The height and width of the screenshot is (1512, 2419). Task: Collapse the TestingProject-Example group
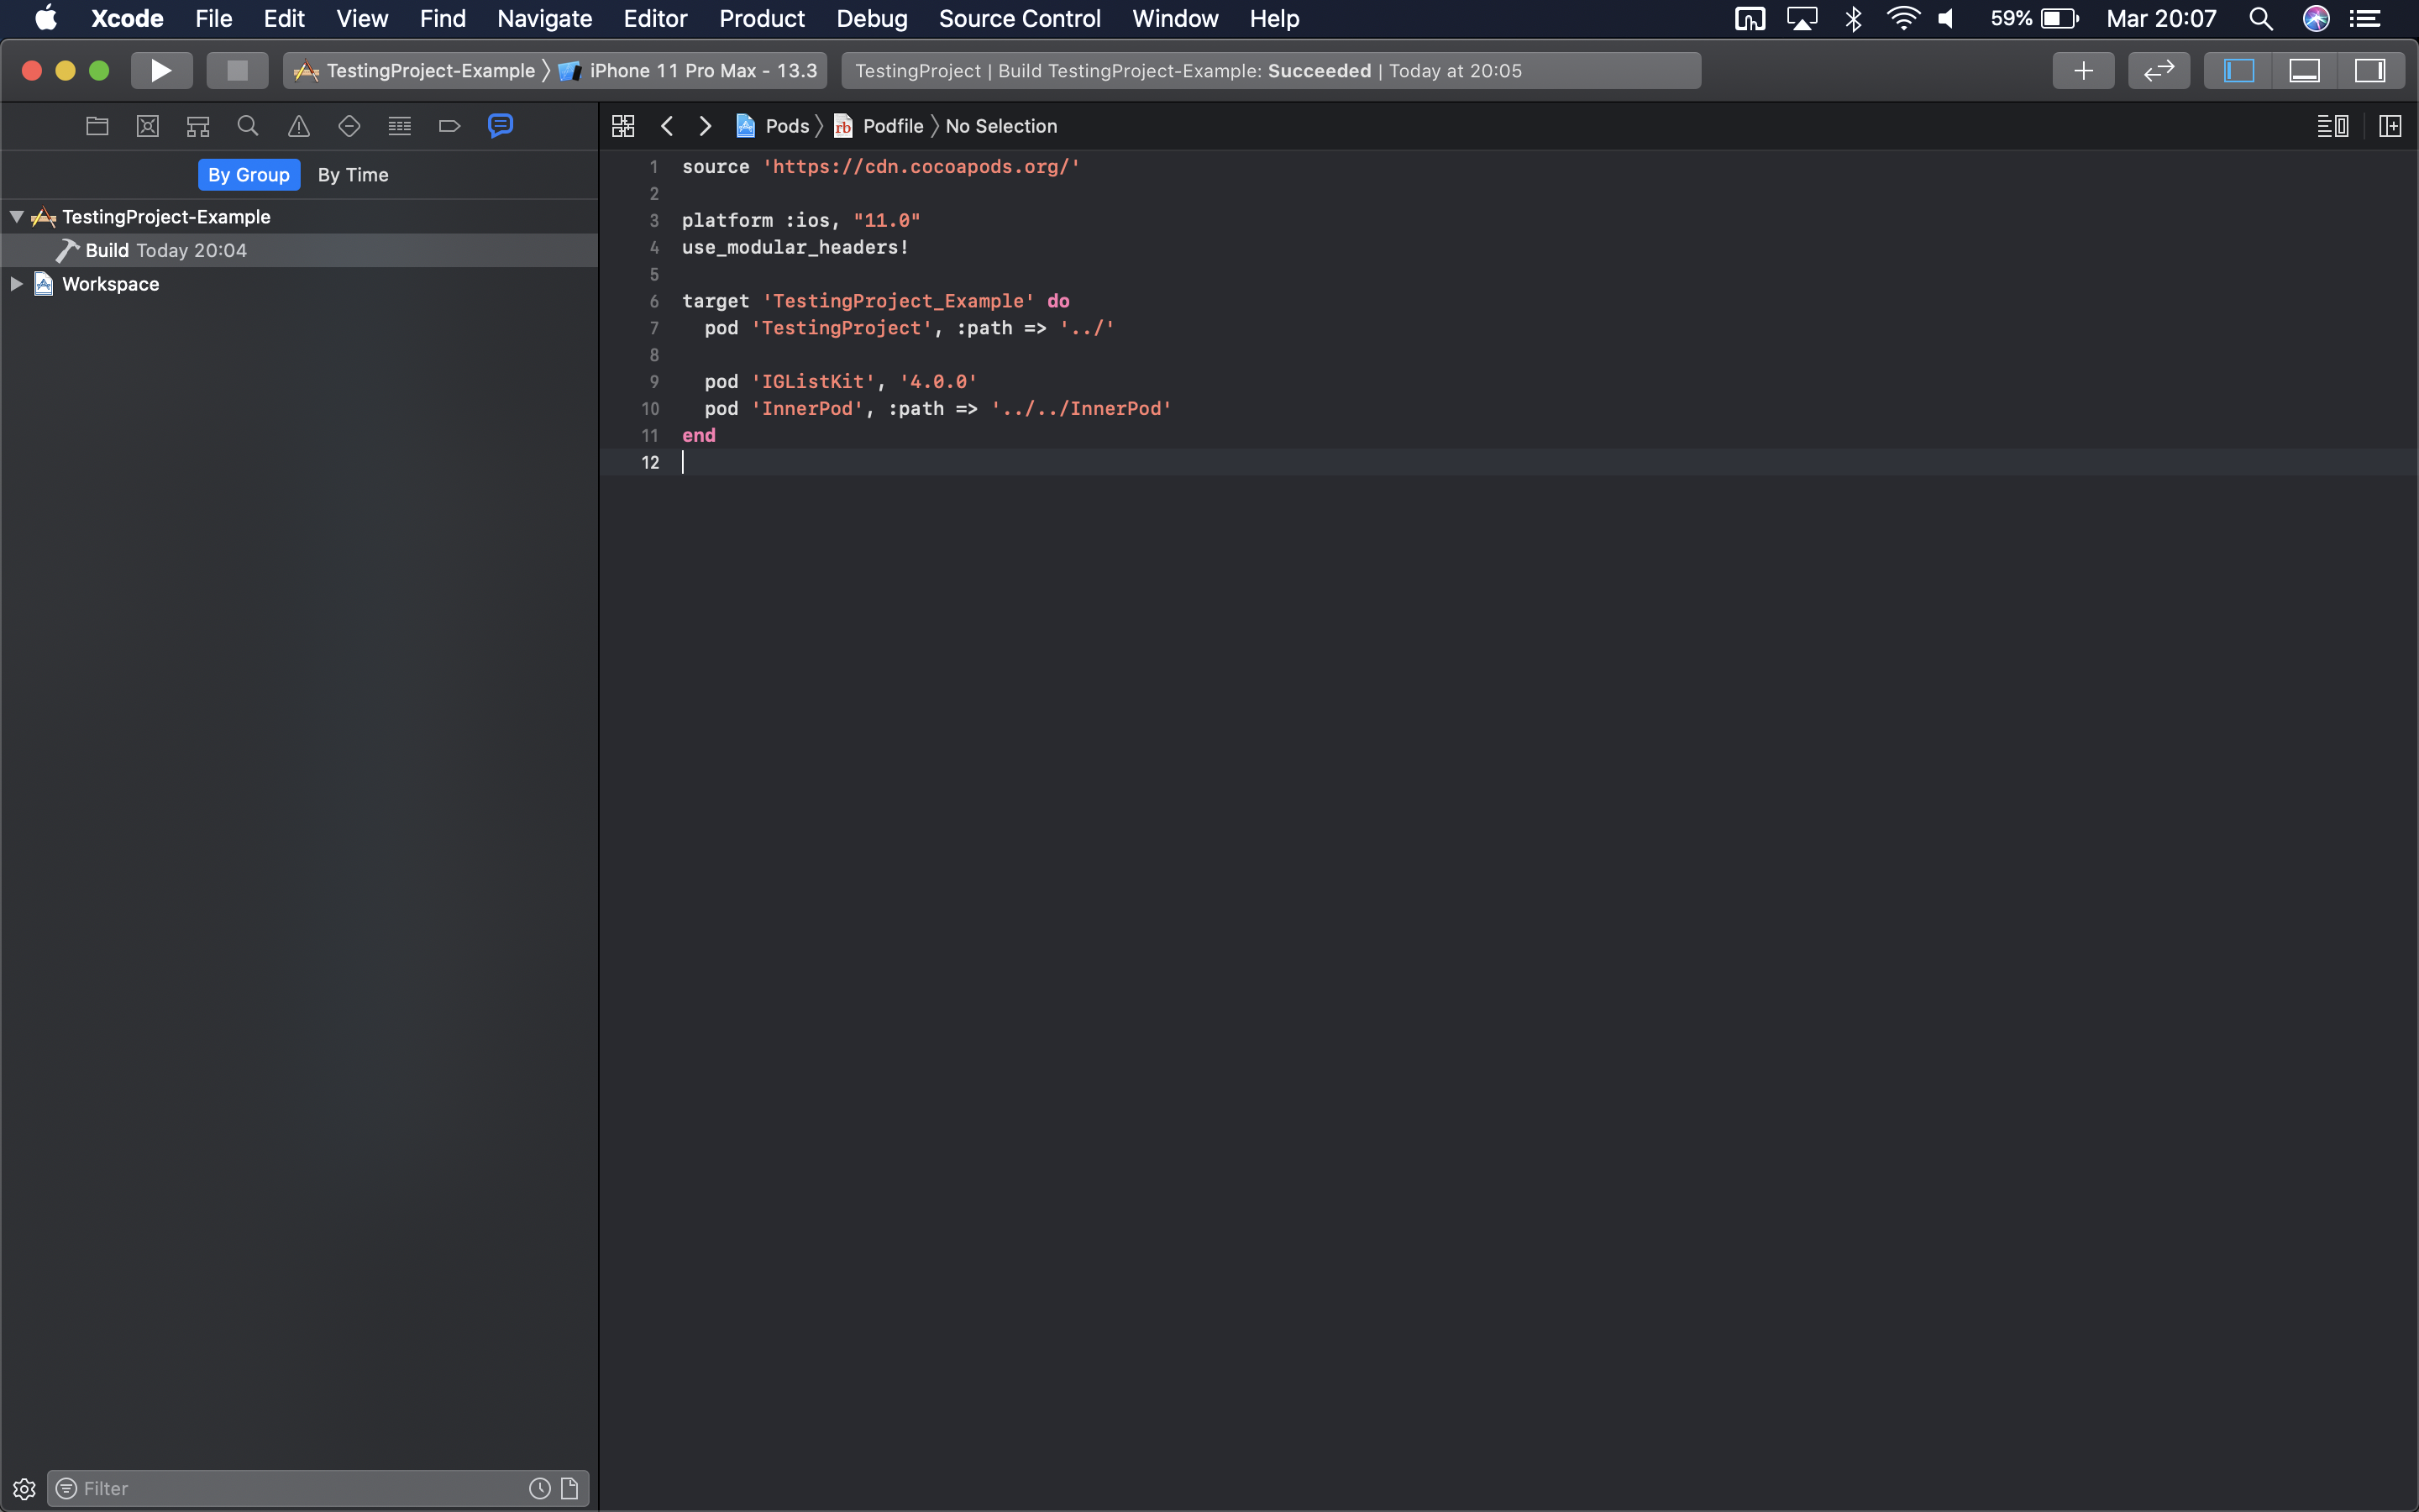coord(17,217)
